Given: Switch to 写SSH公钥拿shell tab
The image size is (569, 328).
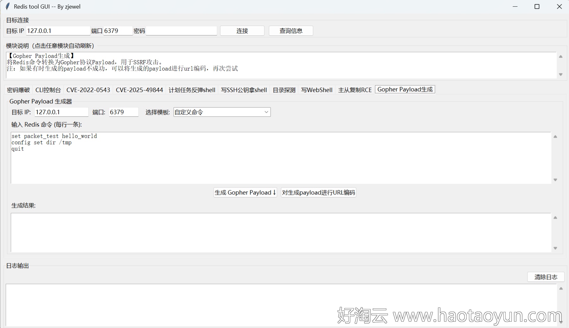Looking at the screenshot, I should [x=244, y=90].
